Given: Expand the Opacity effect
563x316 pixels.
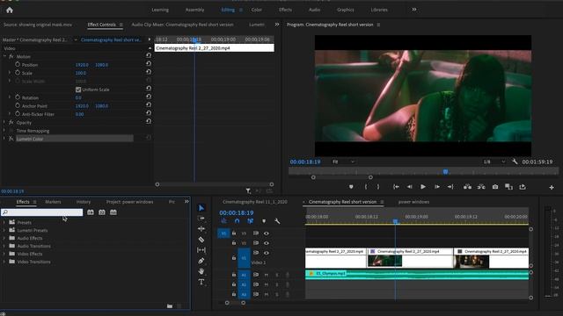Looking at the screenshot, I should [x=4, y=122].
